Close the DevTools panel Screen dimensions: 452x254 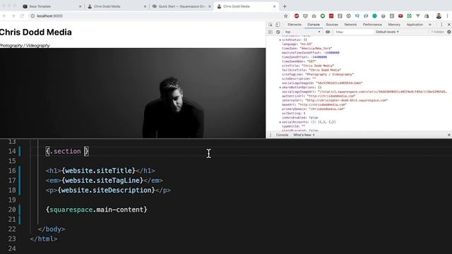pyautogui.click(x=449, y=25)
